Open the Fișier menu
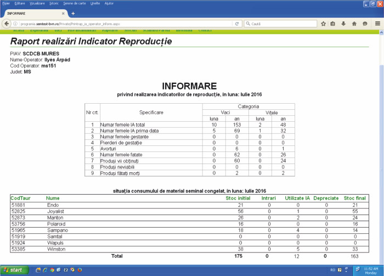The height and width of the screenshot is (276, 384). point(6,3)
